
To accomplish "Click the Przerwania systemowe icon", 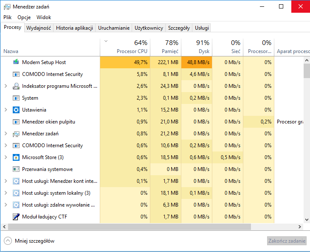I will [16, 169].
